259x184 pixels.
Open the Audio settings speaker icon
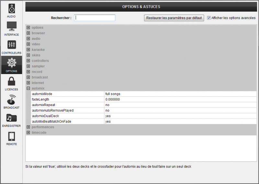11,8
